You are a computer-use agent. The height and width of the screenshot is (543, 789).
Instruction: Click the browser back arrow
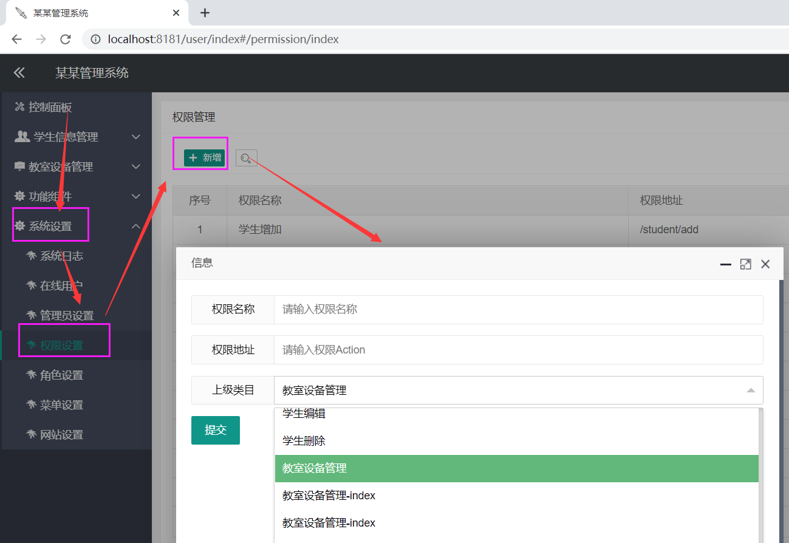pyautogui.click(x=16, y=39)
